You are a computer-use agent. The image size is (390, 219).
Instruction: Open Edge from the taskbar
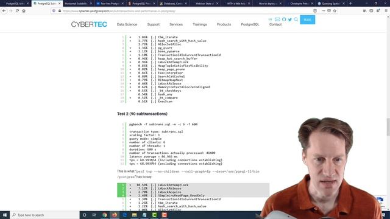(x=124, y=215)
